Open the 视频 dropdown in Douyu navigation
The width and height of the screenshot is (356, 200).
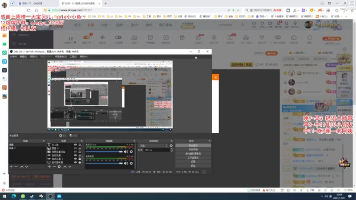(120, 25)
